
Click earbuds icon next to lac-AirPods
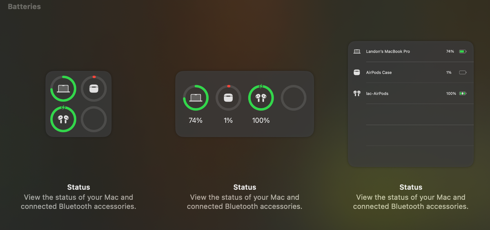point(357,94)
